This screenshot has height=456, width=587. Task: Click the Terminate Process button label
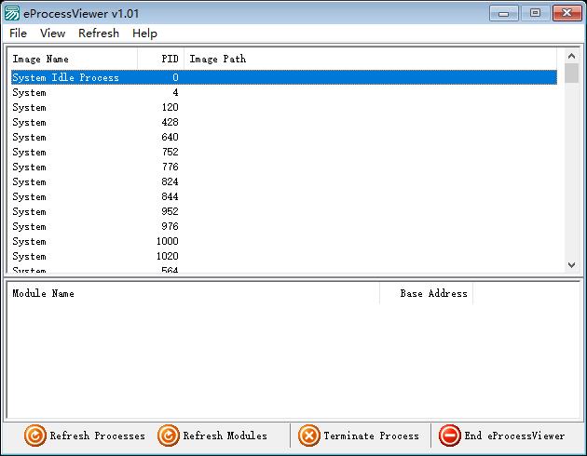click(372, 436)
